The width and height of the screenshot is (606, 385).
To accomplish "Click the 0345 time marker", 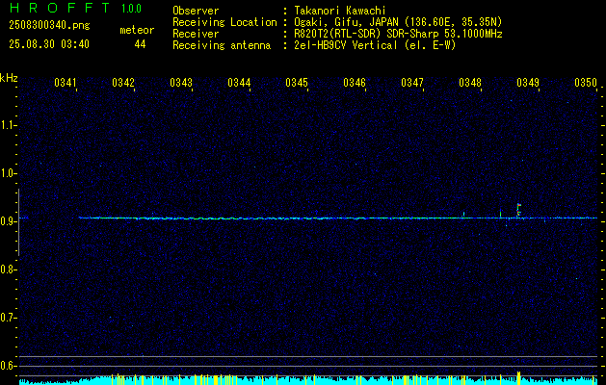I will click(x=297, y=82).
